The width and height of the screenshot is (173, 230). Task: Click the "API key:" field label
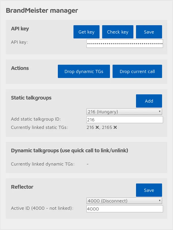pos(19,42)
